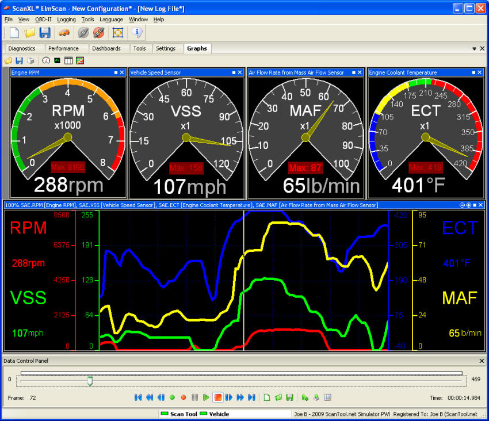489x421 pixels.
Task: Add a graph with the green waveform icon
Action: coord(56,60)
